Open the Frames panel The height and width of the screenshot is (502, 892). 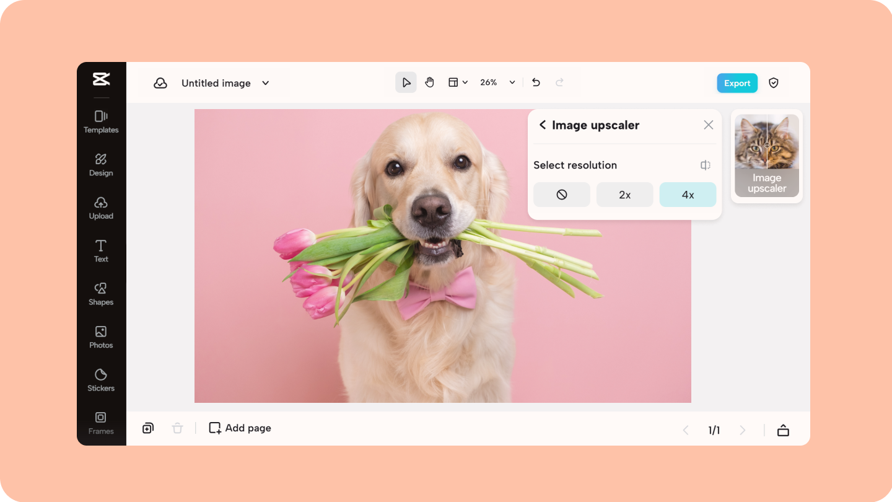point(101,423)
